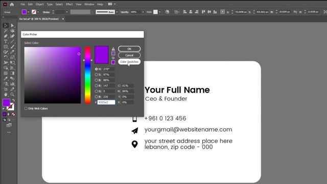Expand the opacity arrow
327x184 pixels.
click(143, 12)
